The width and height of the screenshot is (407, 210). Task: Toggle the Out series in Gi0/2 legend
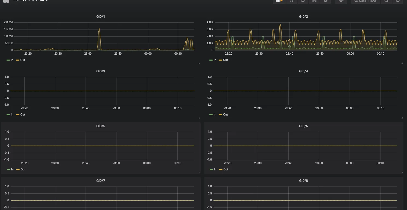coord(225,60)
